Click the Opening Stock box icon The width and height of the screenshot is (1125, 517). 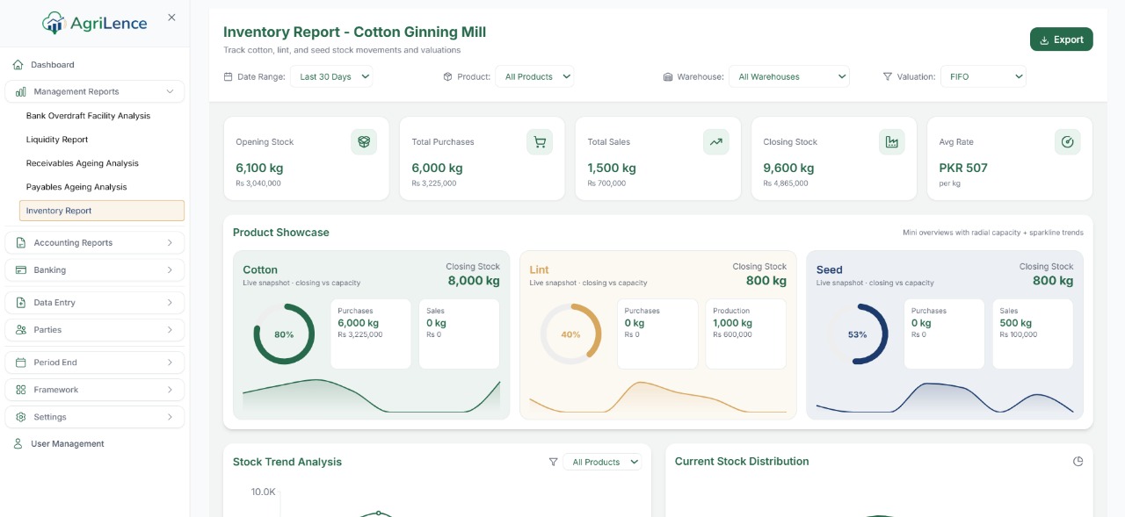[x=364, y=142]
